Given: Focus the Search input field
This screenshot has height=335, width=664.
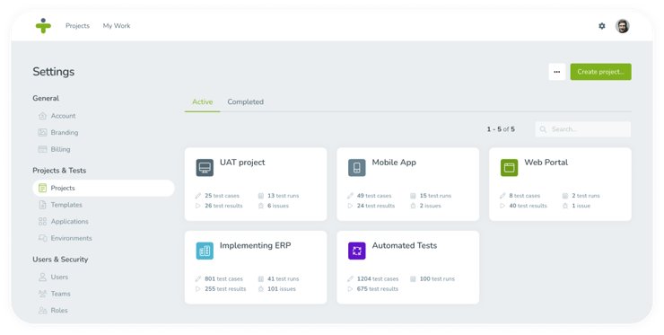Looking at the screenshot, I should tap(582, 129).
